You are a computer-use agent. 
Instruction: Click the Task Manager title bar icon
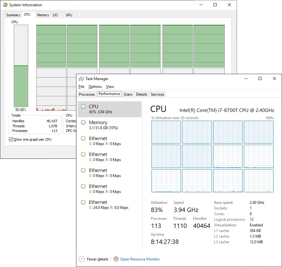81,79
